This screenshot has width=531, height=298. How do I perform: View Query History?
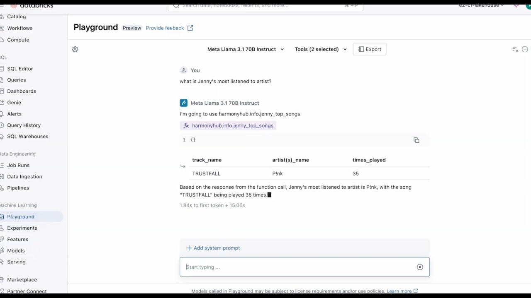point(24,125)
